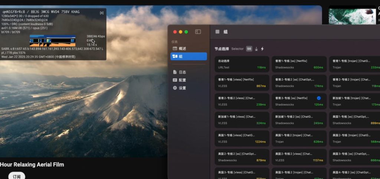Image resolution: width=380 pixels, height=179 pixels.
Task: Select node 美国3-专线 [ss] [ChatGpt,...
Action: click(x=354, y=157)
